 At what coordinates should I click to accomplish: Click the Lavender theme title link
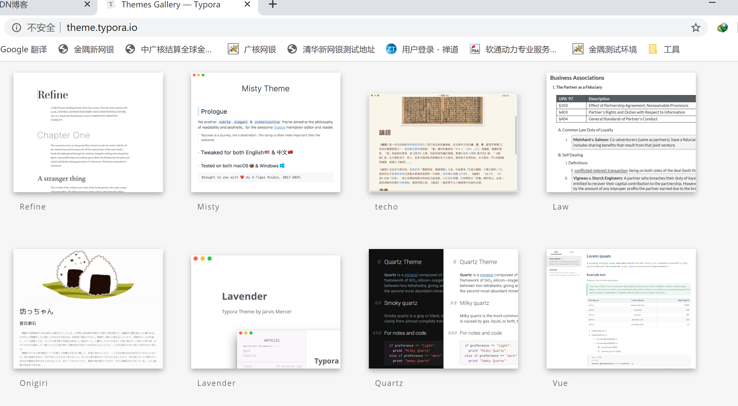pos(216,383)
